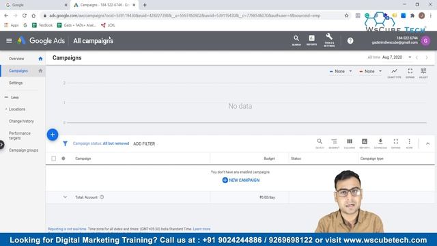
Task: Open the Reports icon in header
Action: [x=311, y=40]
